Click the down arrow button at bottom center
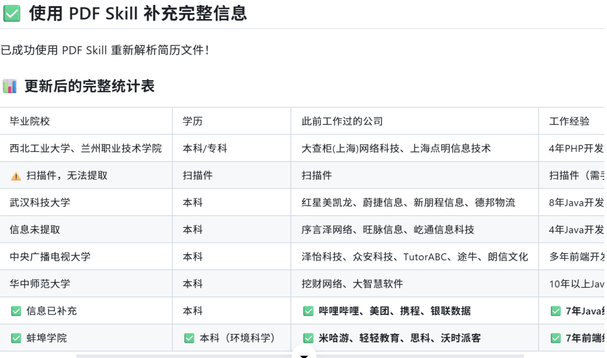The image size is (607, 358). coord(304,354)
